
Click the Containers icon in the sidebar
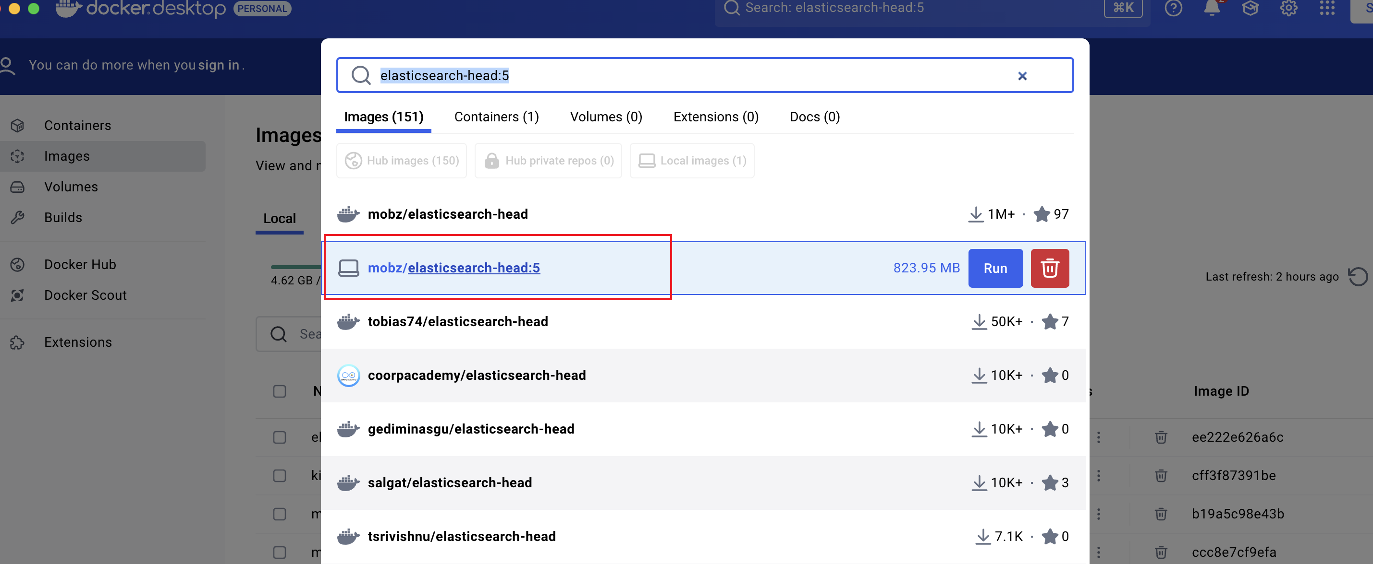[18, 126]
